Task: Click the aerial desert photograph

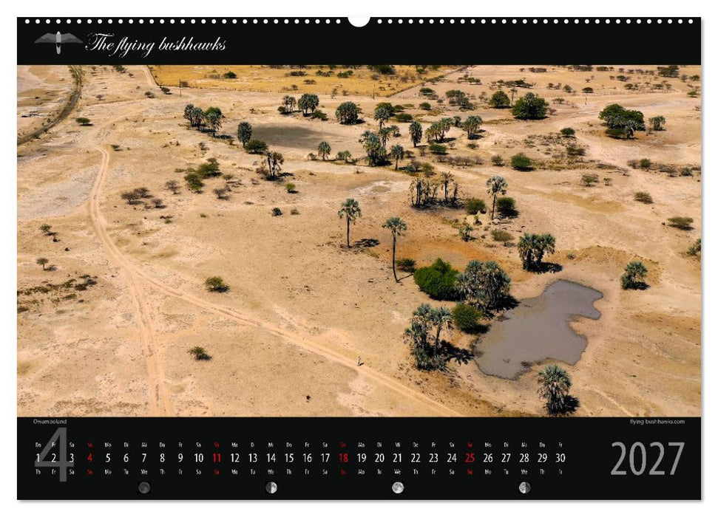Action: point(359,236)
